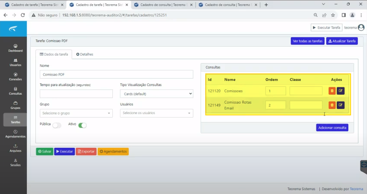Open Usuarios in the sidebar
The height and width of the screenshot is (194, 367).
[16, 63]
